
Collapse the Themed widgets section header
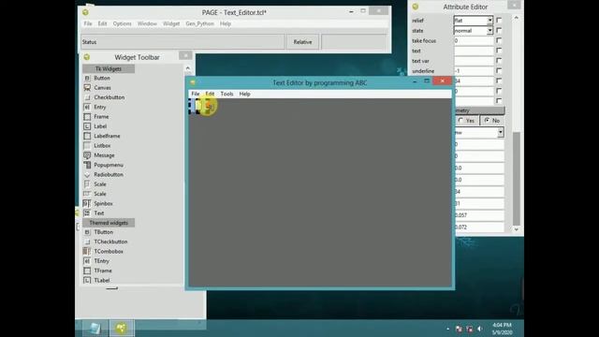pos(109,223)
